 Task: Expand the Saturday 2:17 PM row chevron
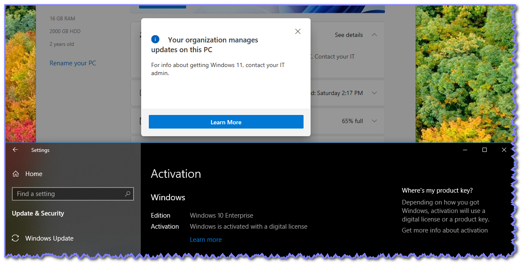(x=374, y=93)
